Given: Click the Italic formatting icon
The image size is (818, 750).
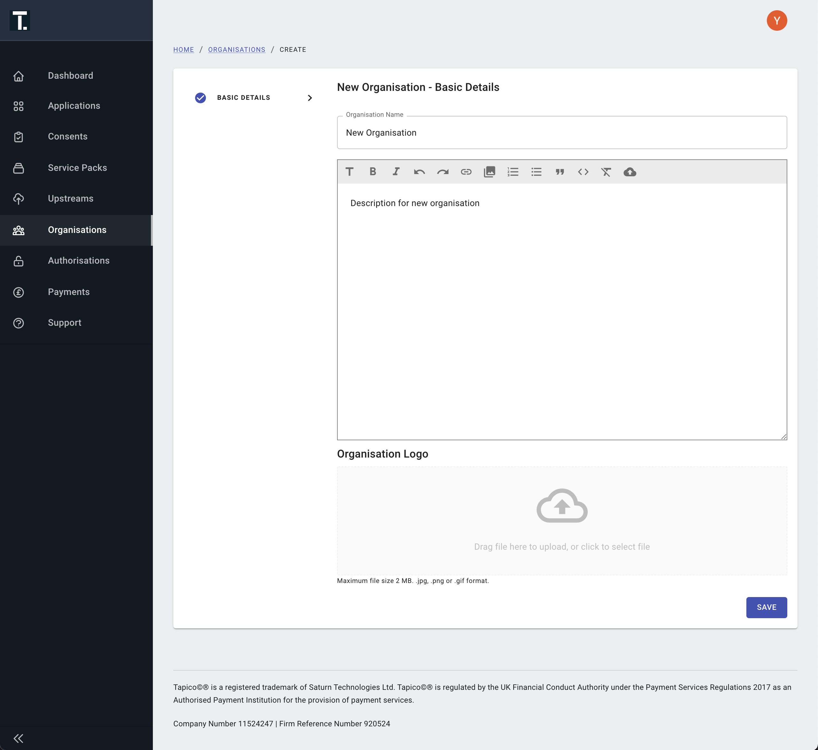Looking at the screenshot, I should pyautogui.click(x=396, y=172).
